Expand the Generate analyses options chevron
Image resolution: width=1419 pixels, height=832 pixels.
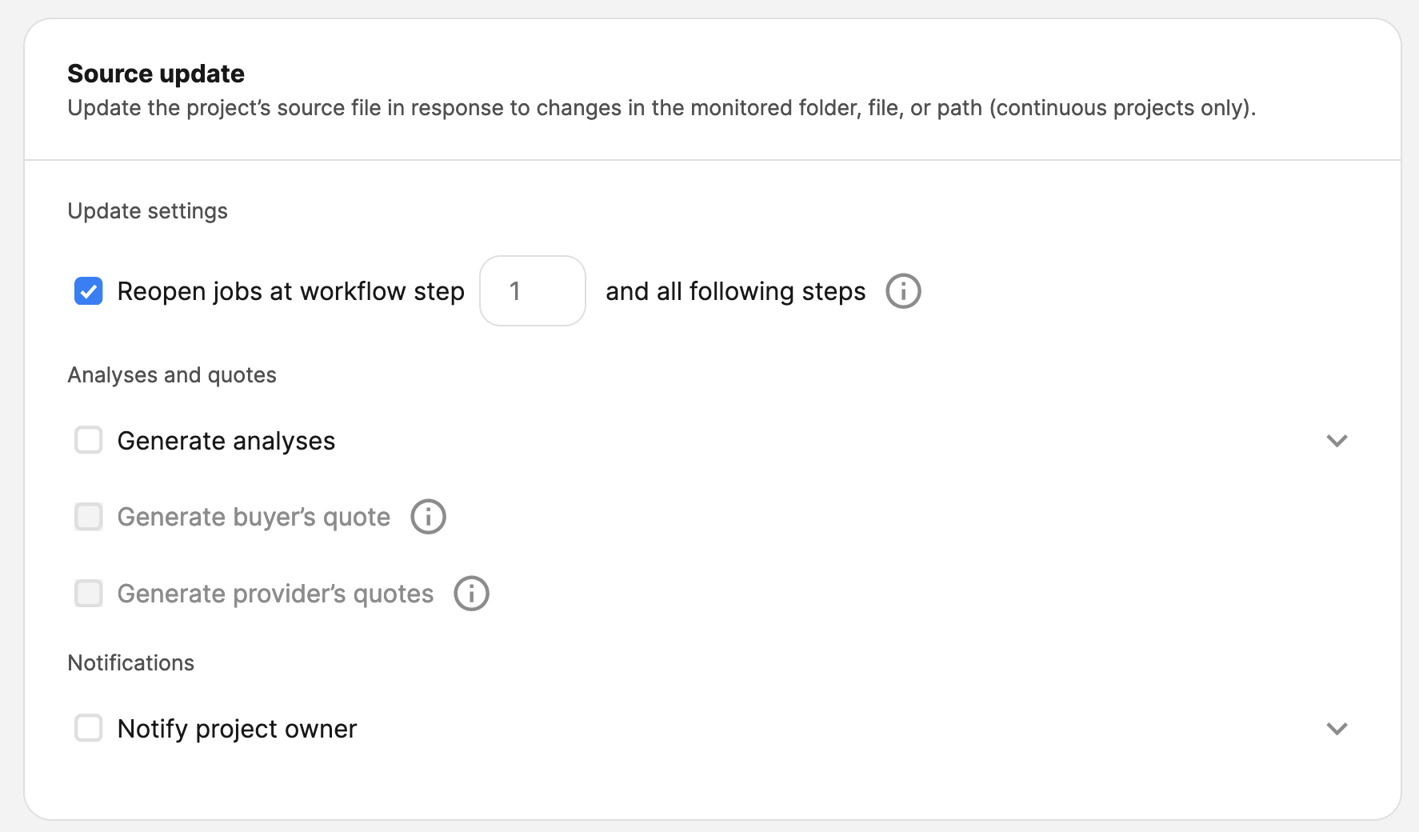(1337, 441)
